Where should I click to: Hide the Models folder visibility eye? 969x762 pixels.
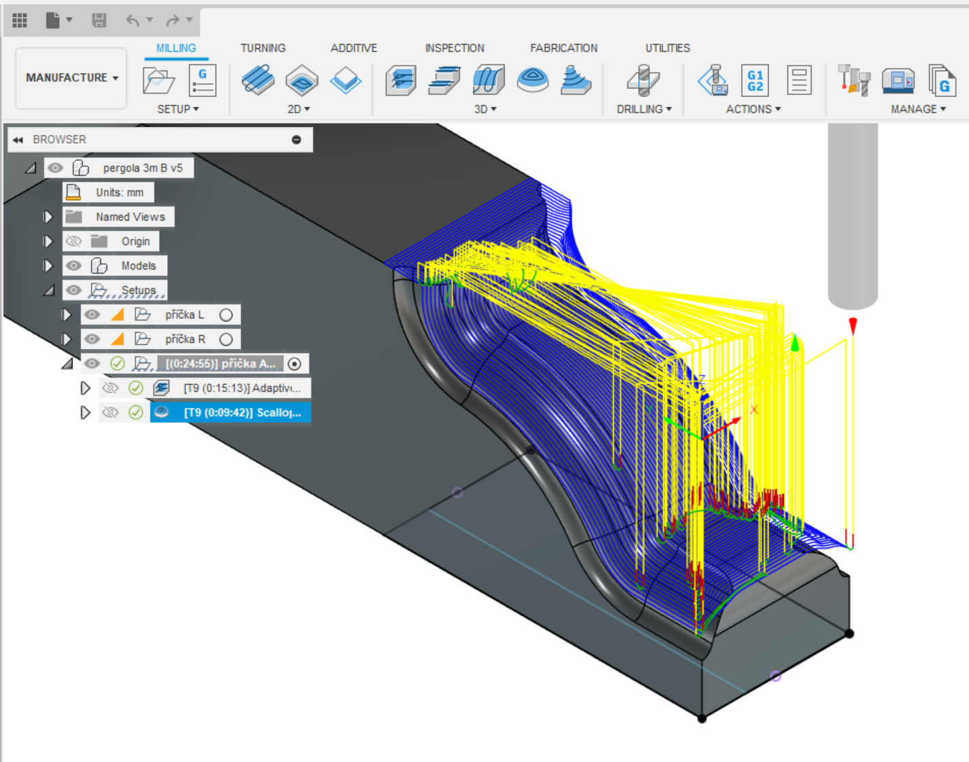[x=74, y=266]
